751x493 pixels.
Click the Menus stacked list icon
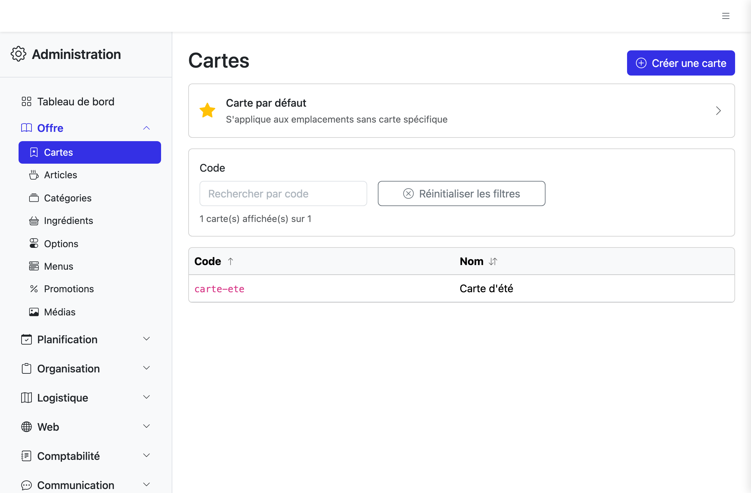pyautogui.click(x=34, y=266)
